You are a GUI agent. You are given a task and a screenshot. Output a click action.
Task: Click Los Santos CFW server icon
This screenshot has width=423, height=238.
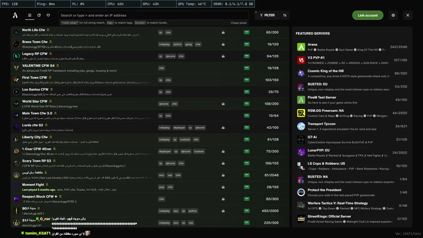click(17, 92)
